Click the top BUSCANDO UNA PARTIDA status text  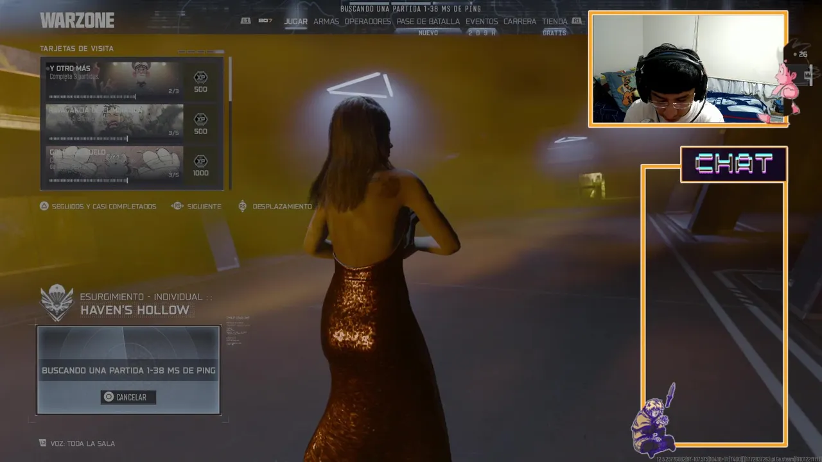point(410,9)
